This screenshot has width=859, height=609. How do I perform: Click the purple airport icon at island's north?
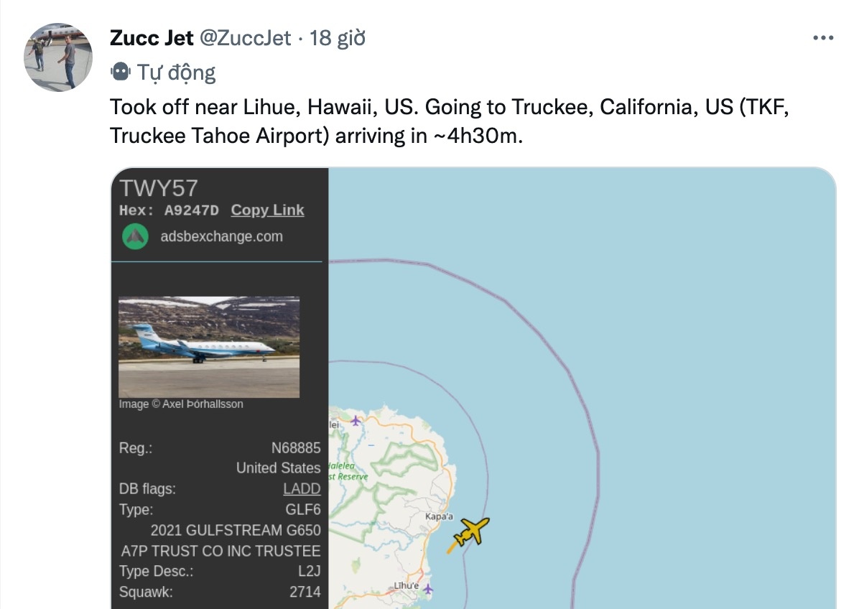(x=356, y=419)
